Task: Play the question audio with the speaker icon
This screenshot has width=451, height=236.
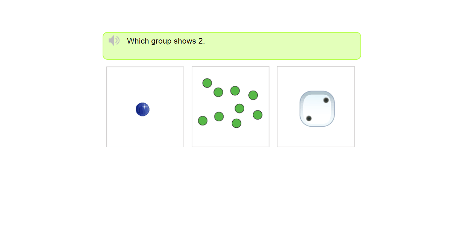Action: tap(114, 41)
